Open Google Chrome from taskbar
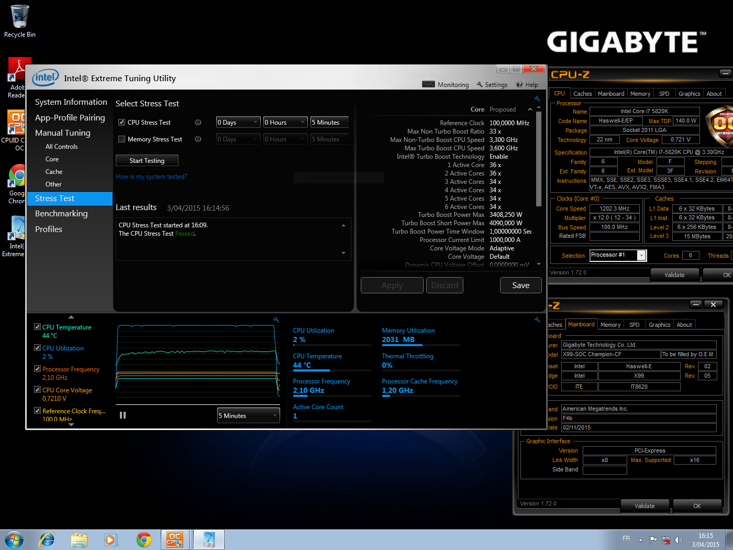 pyautogui.click(x=143, y=540)
